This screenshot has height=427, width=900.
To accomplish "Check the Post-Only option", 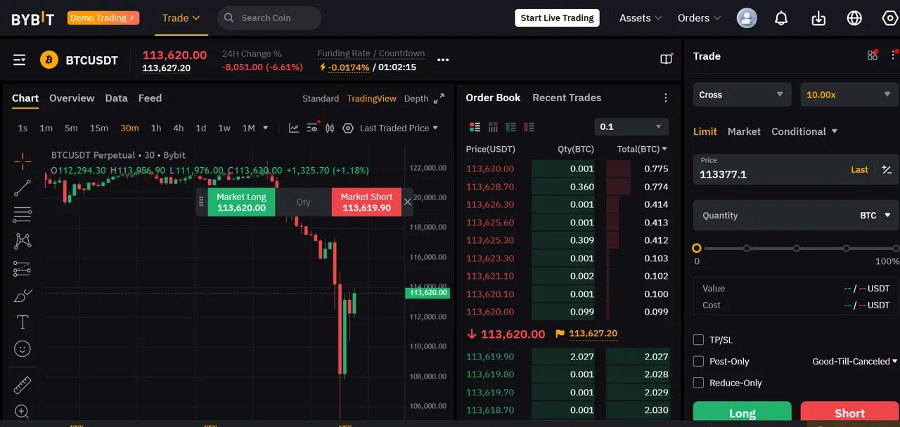I will click(698, 361).
